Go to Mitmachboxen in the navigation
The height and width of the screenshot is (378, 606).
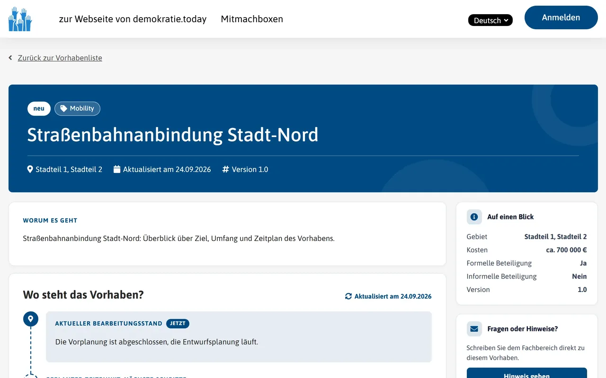pyautogui.click(x=252, y=19)
